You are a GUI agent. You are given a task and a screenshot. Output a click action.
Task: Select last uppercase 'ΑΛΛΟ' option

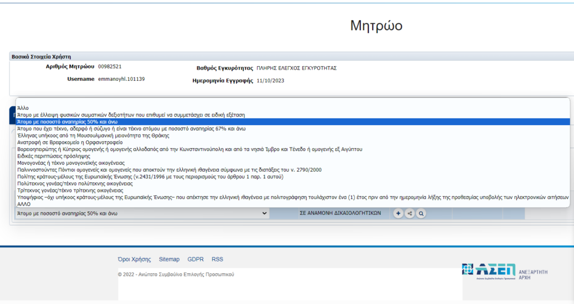pos(293,204)
